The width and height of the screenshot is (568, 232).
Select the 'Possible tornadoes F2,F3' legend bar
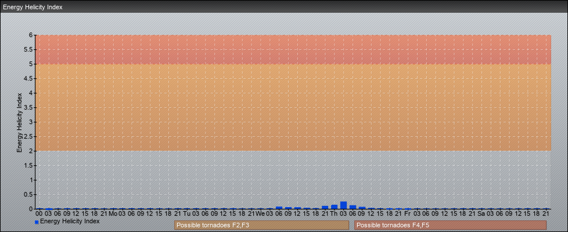[x=261, y=225]
